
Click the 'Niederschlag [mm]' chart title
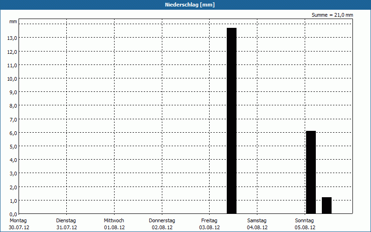click(190, 5)
